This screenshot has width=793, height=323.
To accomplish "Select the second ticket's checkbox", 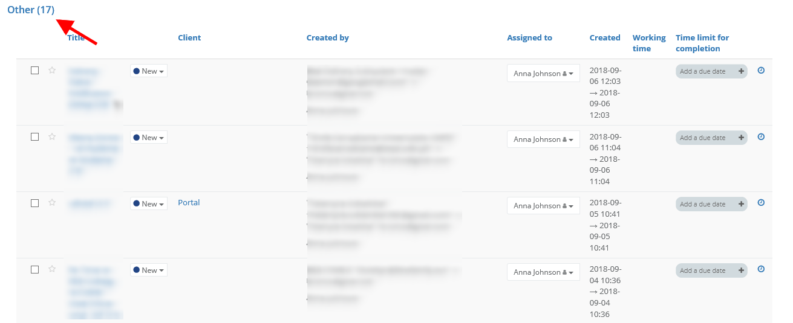I will (x=35, y=137).
